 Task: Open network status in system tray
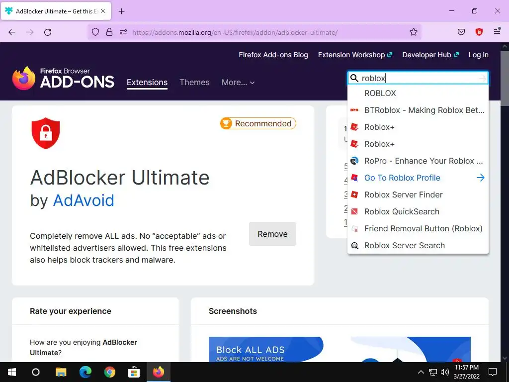click(x=433, y=372)
